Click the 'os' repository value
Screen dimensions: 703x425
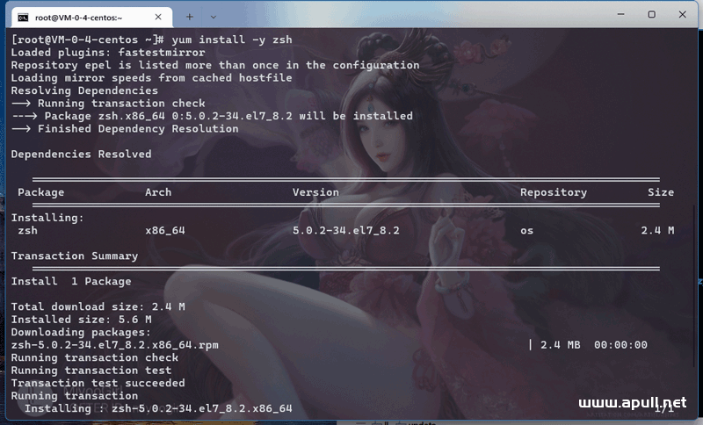526,231
